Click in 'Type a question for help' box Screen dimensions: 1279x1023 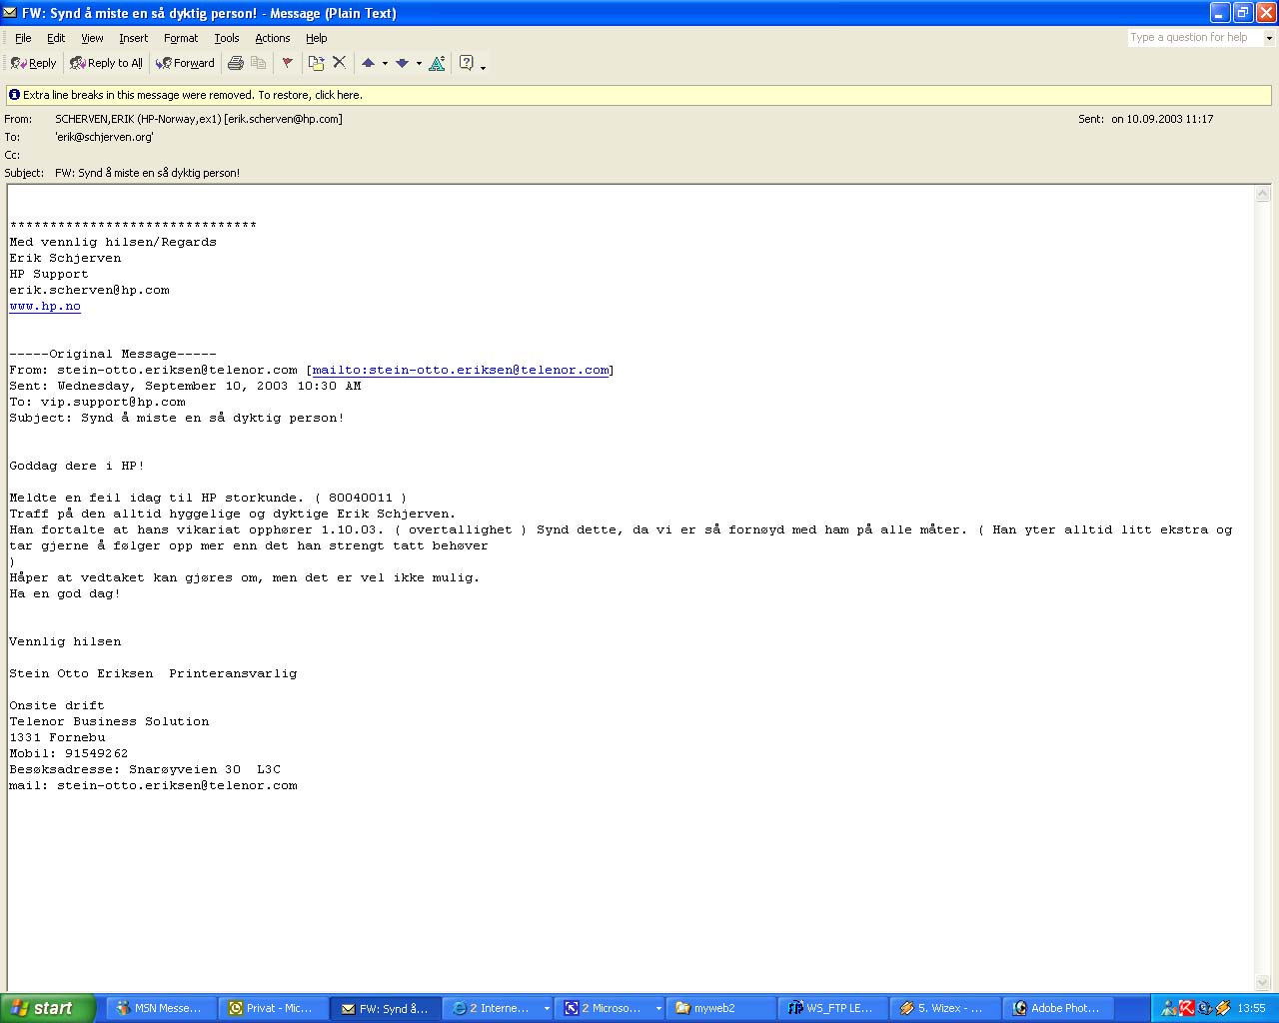[1195, 37]
